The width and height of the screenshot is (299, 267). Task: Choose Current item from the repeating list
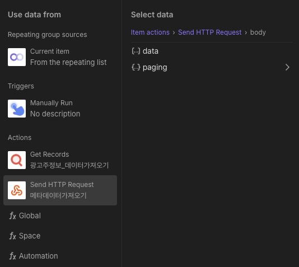coord(60,57)
